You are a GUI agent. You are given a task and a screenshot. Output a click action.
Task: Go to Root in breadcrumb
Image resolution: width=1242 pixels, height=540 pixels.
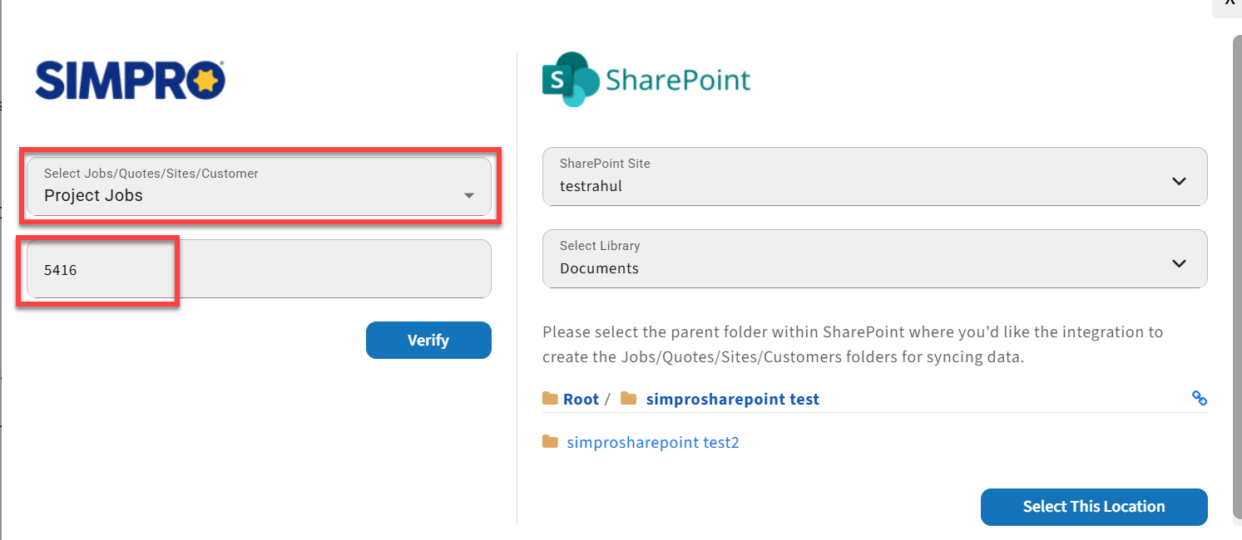[x=581, y=399]
